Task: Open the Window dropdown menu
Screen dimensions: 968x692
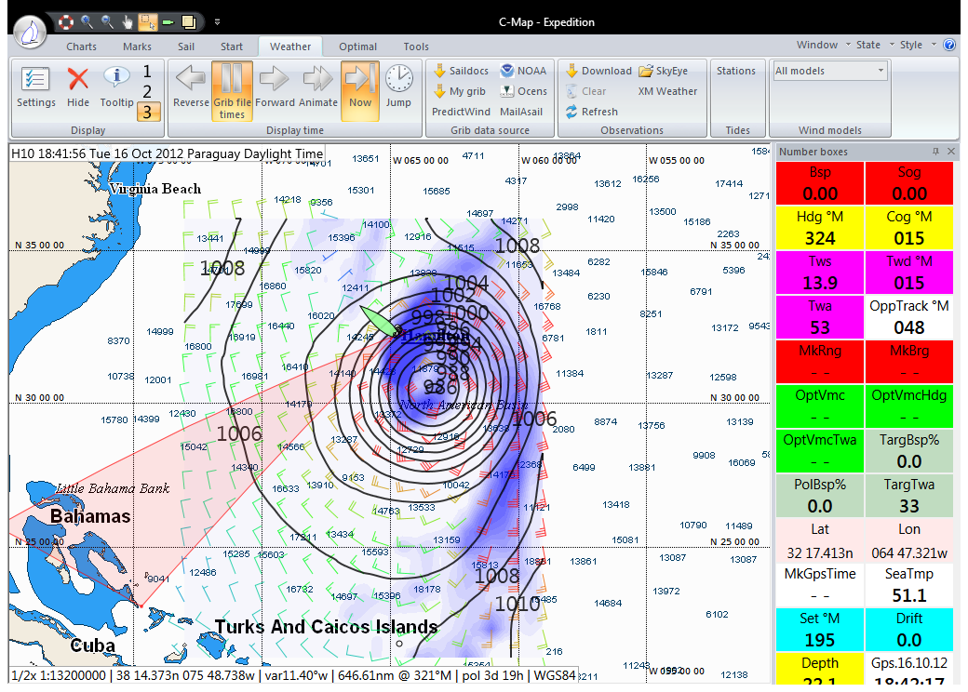Action: coord(823,45)
